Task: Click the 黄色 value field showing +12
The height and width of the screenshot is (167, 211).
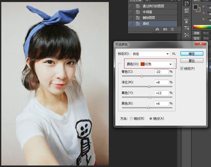Action: click(162, 93)
